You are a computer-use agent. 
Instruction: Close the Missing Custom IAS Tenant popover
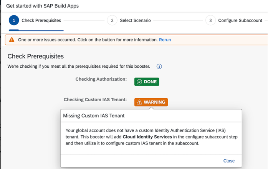point(229,161)
